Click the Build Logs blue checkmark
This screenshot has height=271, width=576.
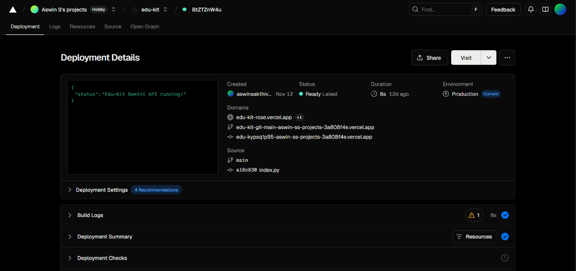tap(505, 215)
